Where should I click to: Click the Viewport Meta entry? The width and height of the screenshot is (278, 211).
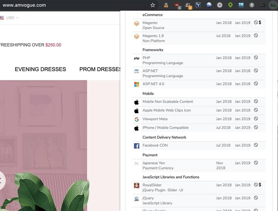(155, 119)
